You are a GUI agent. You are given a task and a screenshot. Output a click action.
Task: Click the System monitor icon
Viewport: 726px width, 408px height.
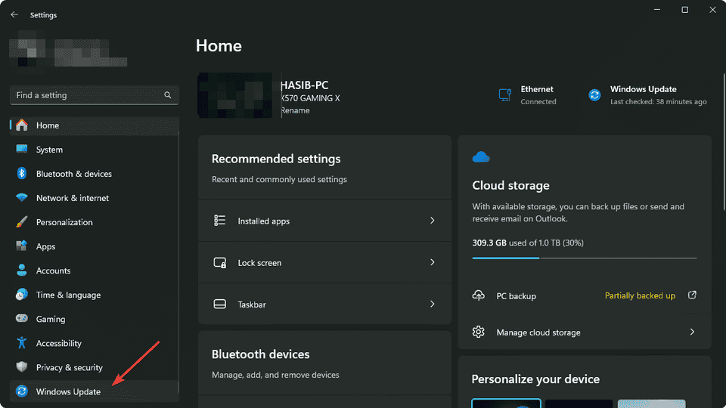(22, 149)
